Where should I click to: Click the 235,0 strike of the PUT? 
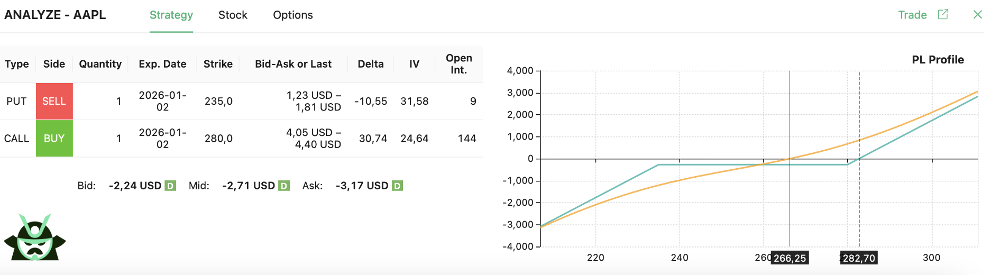click(218, 101)
